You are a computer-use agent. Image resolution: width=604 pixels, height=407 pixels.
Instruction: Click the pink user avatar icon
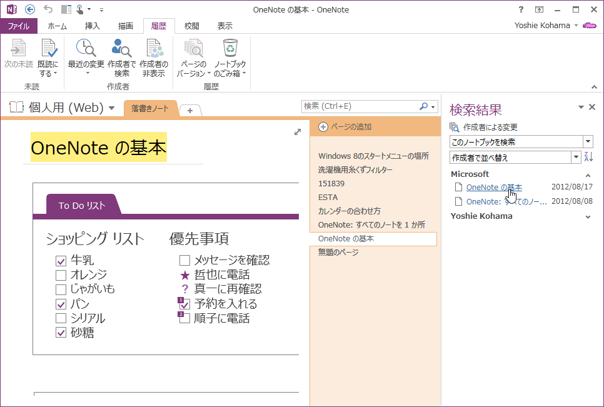click(x=590, y=26)
